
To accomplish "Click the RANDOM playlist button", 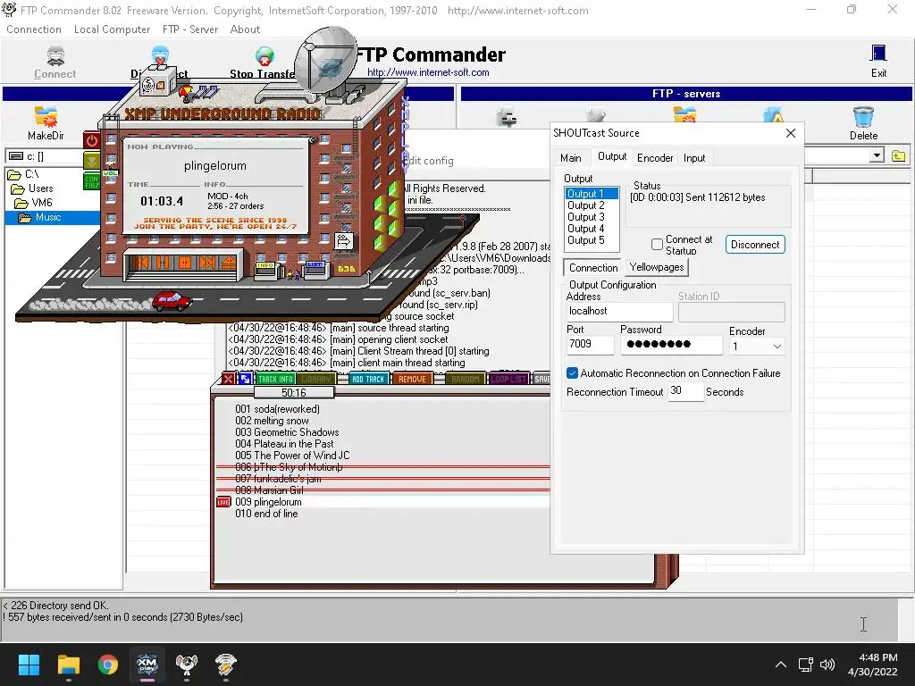I will click(x=465, y=379).
